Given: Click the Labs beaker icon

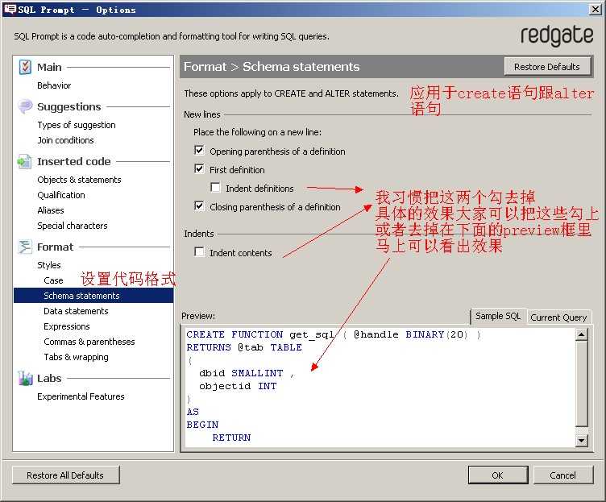Looking at the screenshot, I should tap(25, 379).
